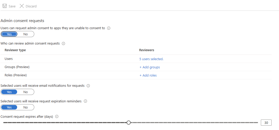Open info icon beside email notifications setting

click(x=88, y=86)
